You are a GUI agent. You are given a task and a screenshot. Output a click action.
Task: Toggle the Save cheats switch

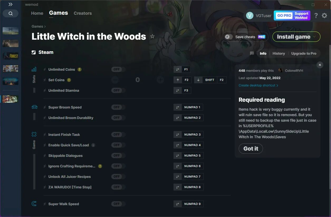point(229,37)
